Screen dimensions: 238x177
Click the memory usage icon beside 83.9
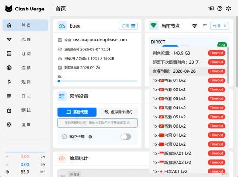click(7, 172)
